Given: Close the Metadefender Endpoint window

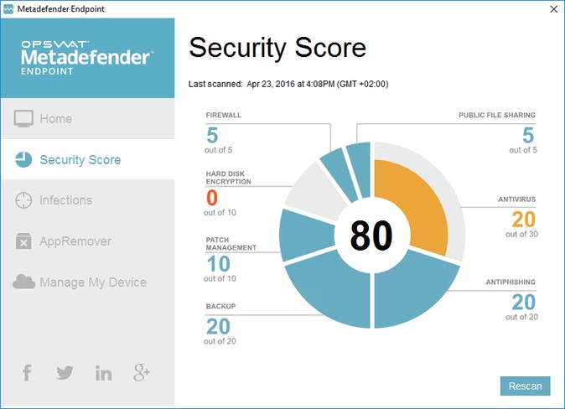Looking at the screenshot, I should [x=554, y=9].
